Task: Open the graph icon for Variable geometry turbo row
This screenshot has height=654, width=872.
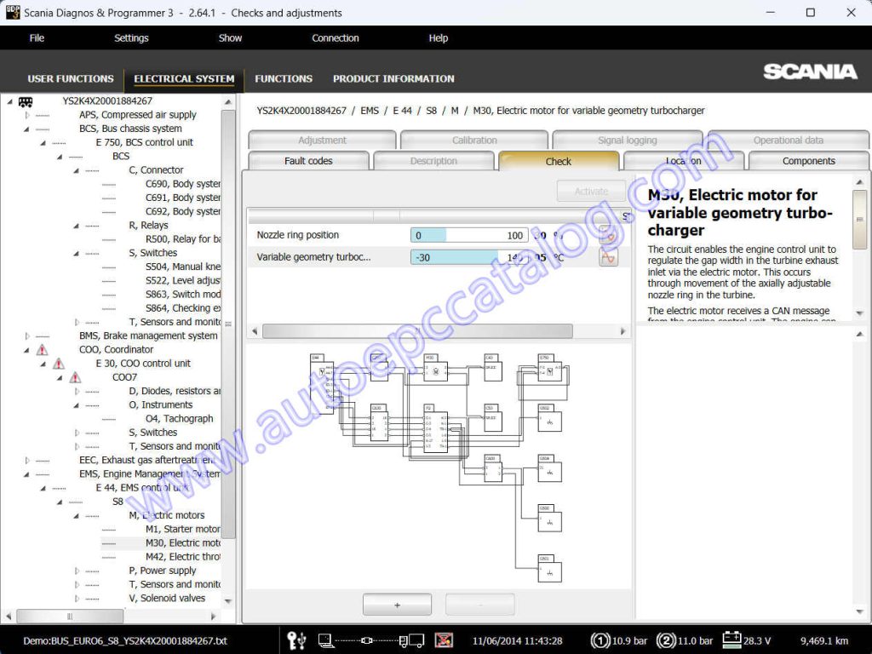Action: click(608, 256)
